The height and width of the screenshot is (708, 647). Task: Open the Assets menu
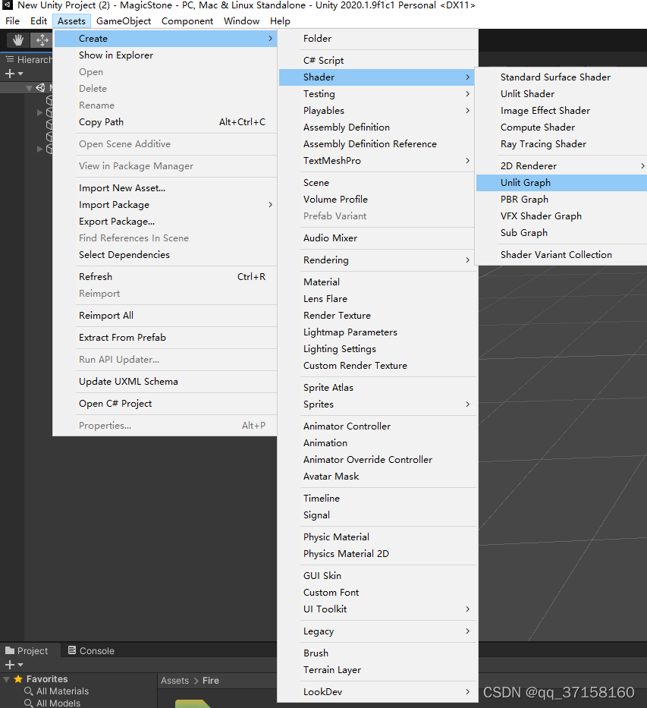tap(71, 20)
